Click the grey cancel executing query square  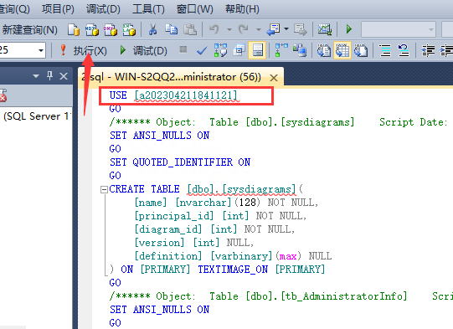pos(183,49)
